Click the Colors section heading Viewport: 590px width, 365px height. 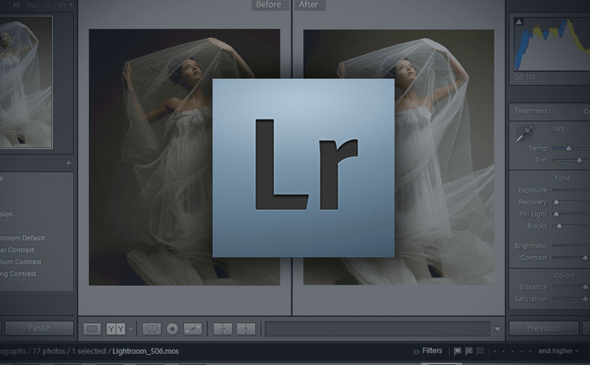[565, 275]
